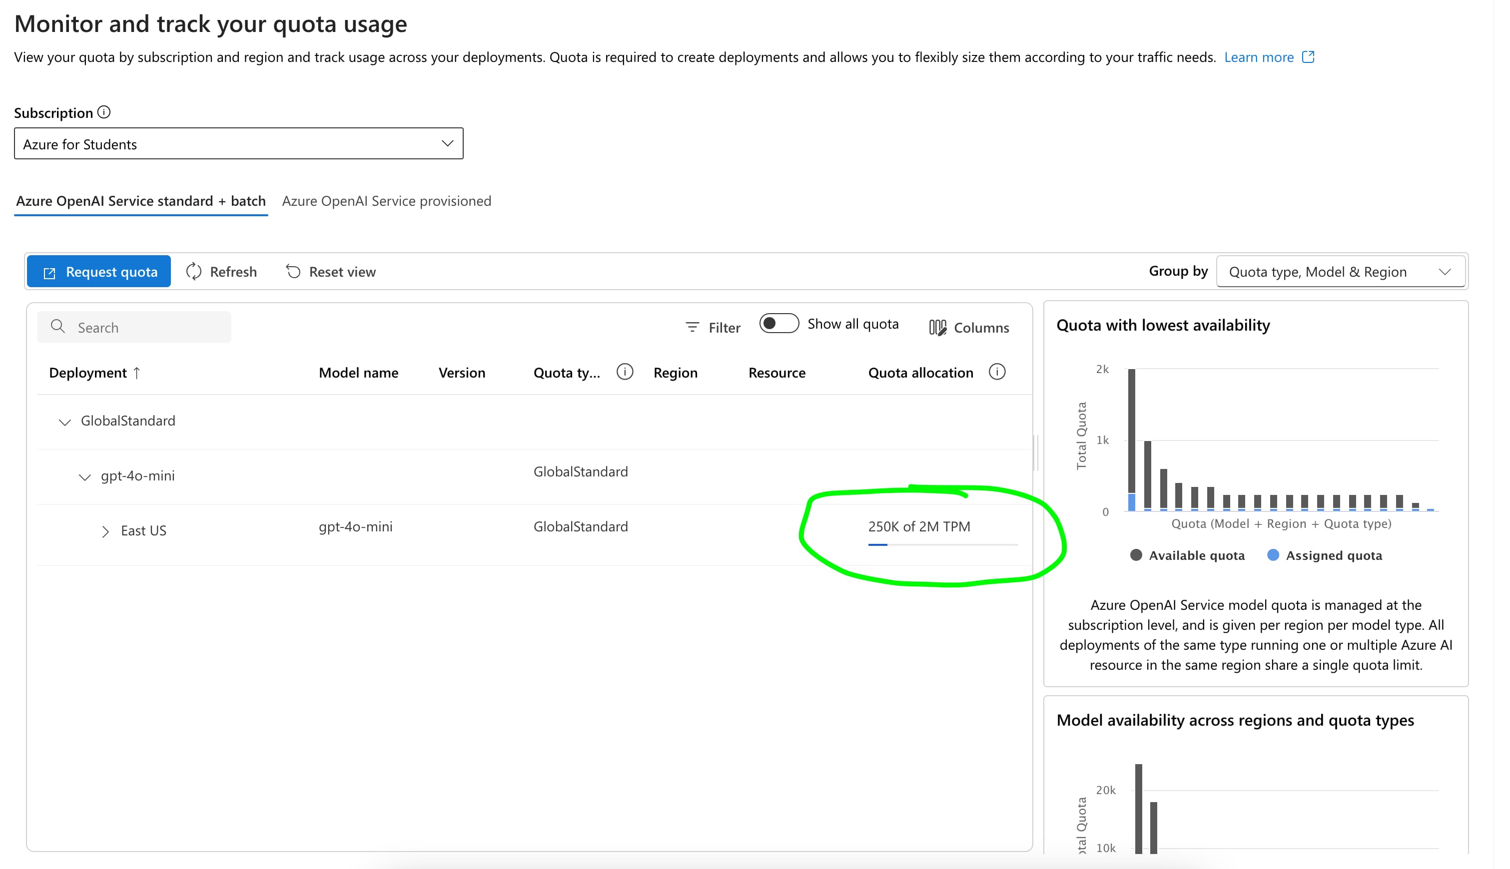Click the Learn more external link icon
This screenshot has height=869, width=1510.
click(1308, 57)
